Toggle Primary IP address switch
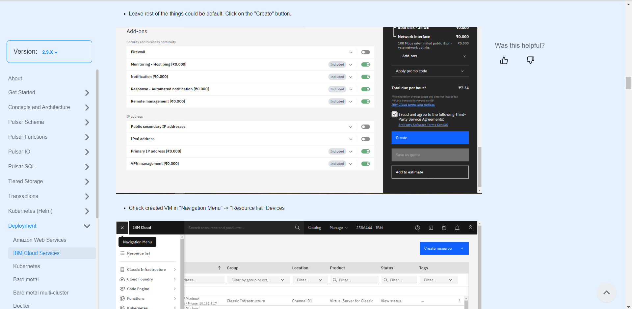 click(x=365, y=152)
